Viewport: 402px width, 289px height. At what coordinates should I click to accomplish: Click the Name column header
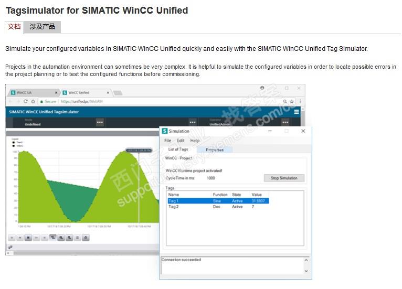coord(174,195)
